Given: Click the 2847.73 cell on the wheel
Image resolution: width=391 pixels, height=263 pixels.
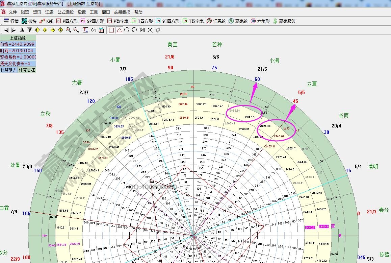Looking at the screenshot, I should (250, 117).
